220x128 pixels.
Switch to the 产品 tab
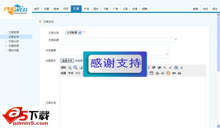(x=86, y=9)
